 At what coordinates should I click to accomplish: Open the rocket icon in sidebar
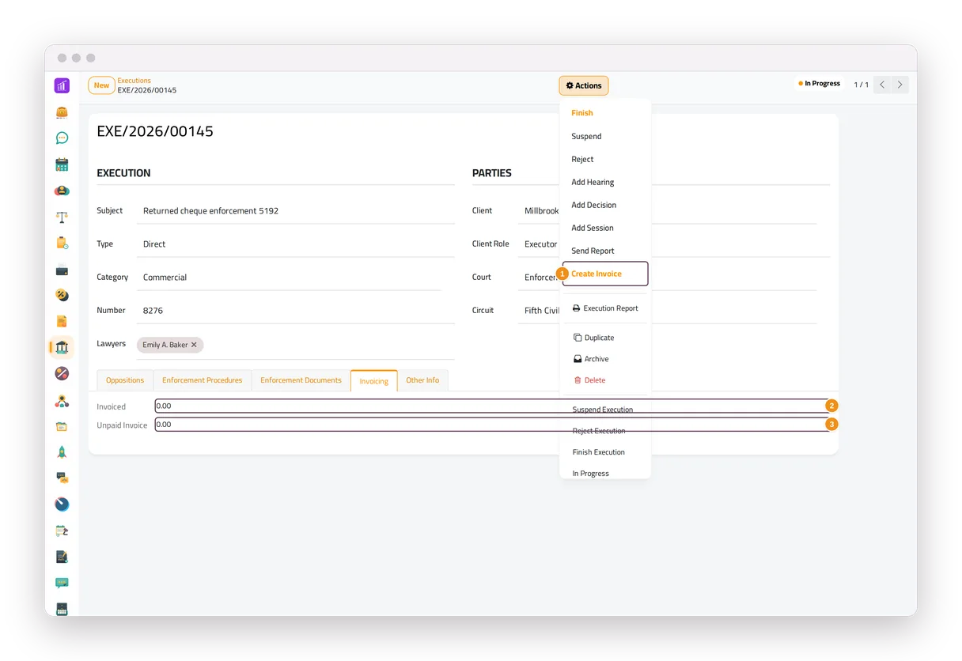(62, 452)
